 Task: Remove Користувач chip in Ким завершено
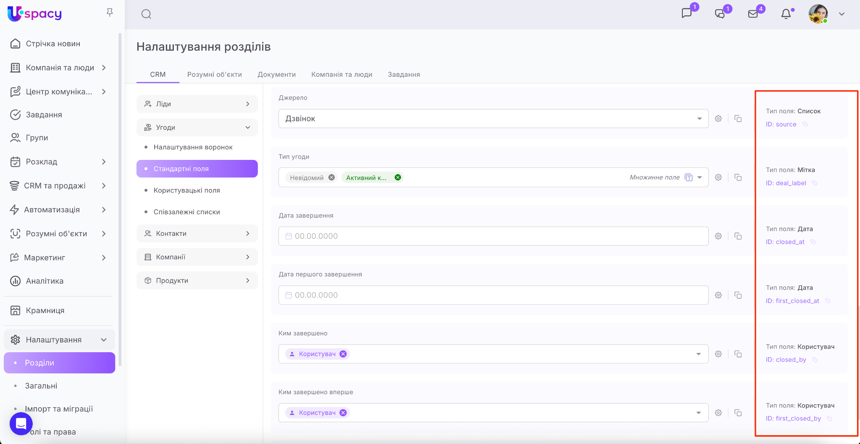(x=343, y=354)
